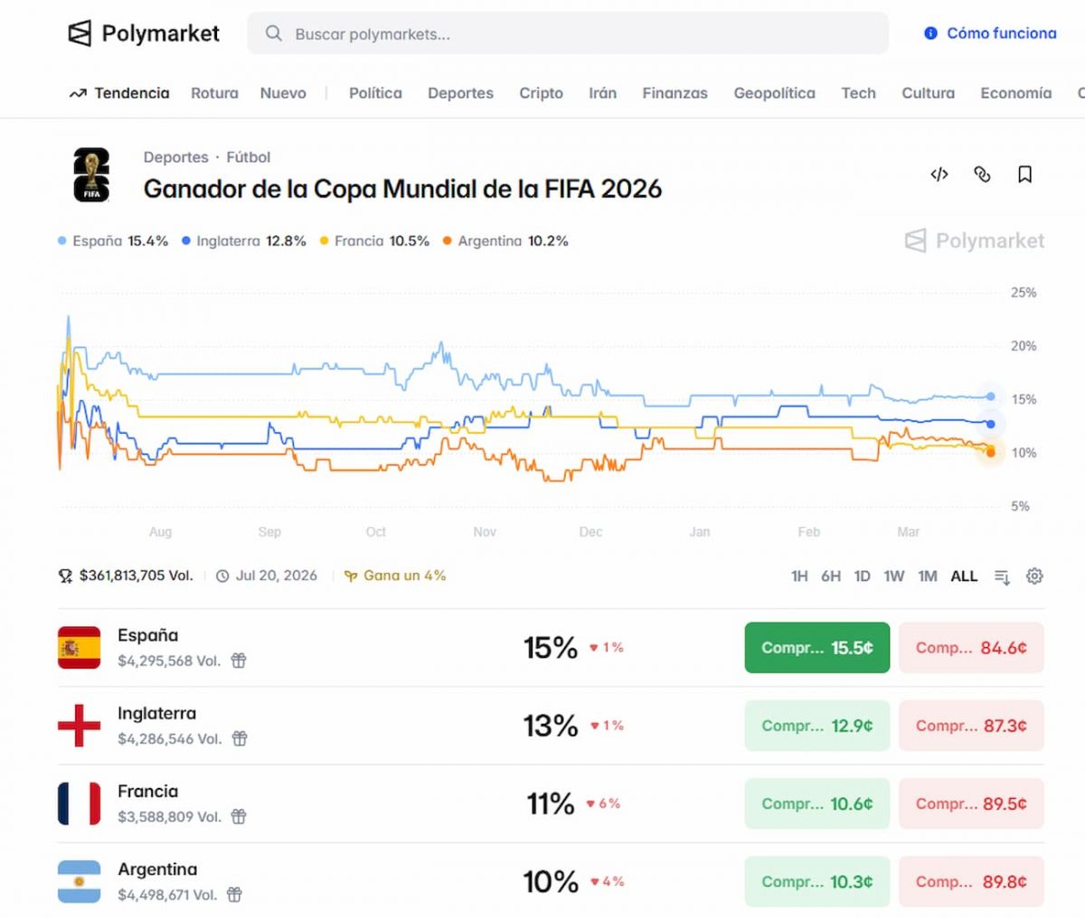
Task: Open the search bar magnifier icon
Action: click(x=273, y=33)
